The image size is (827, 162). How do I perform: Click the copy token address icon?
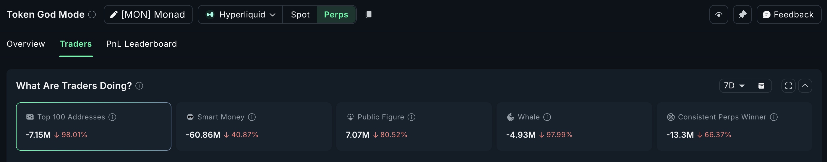click(369, 14)
